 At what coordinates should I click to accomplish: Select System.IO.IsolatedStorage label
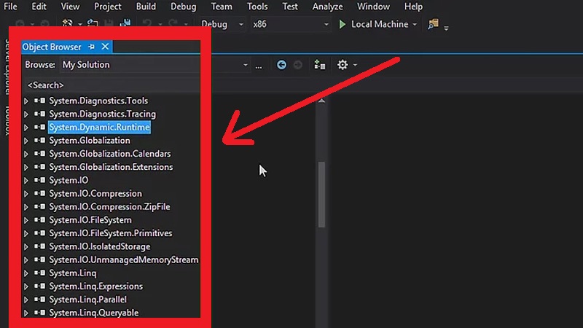click(100, 246)
